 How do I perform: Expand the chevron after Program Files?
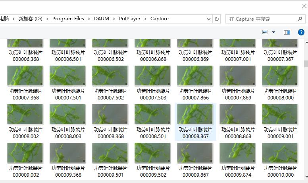(x=89, y=19)
